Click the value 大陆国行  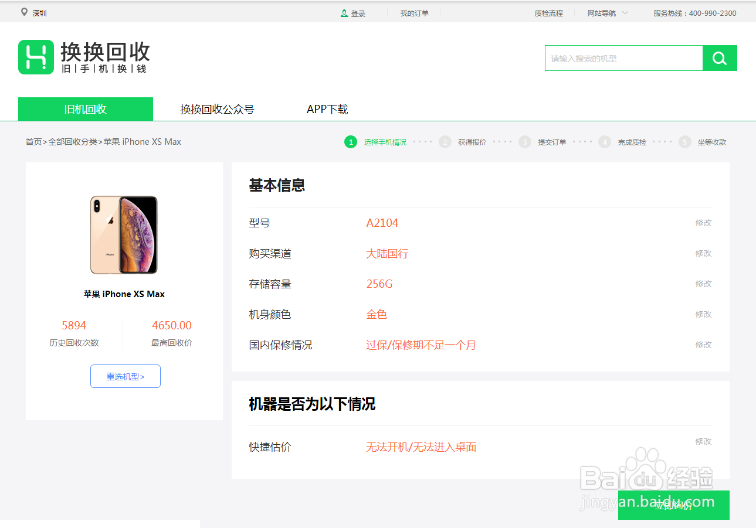tap(387, 254)
